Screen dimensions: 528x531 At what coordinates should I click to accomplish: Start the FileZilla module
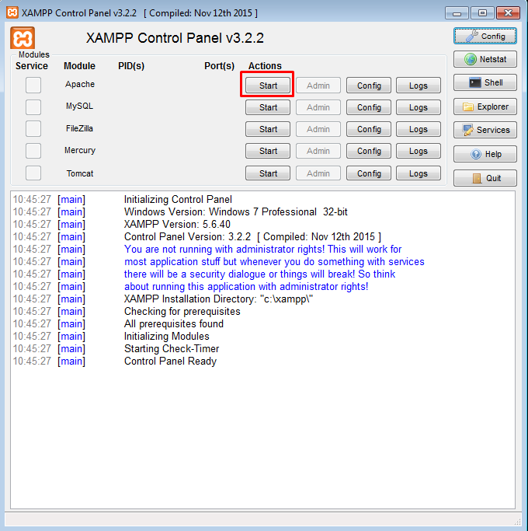click(268, 129)
